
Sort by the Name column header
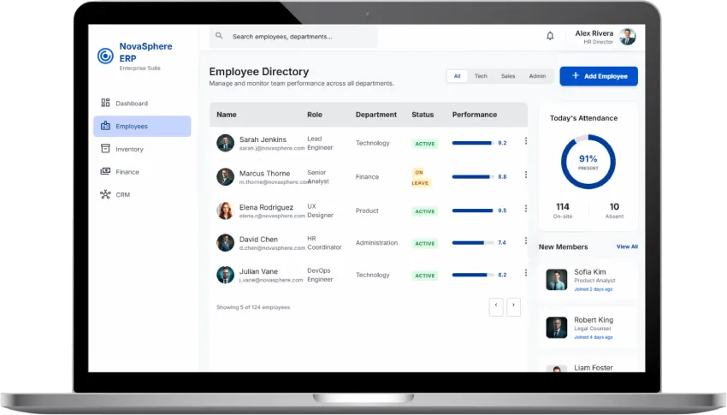[x=227, y=115]
